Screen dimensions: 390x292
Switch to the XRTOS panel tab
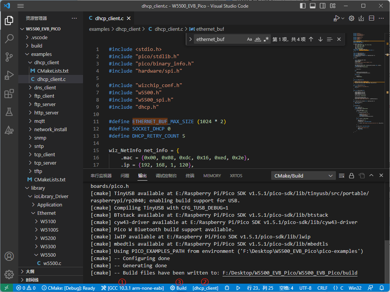tap(236, 176)
